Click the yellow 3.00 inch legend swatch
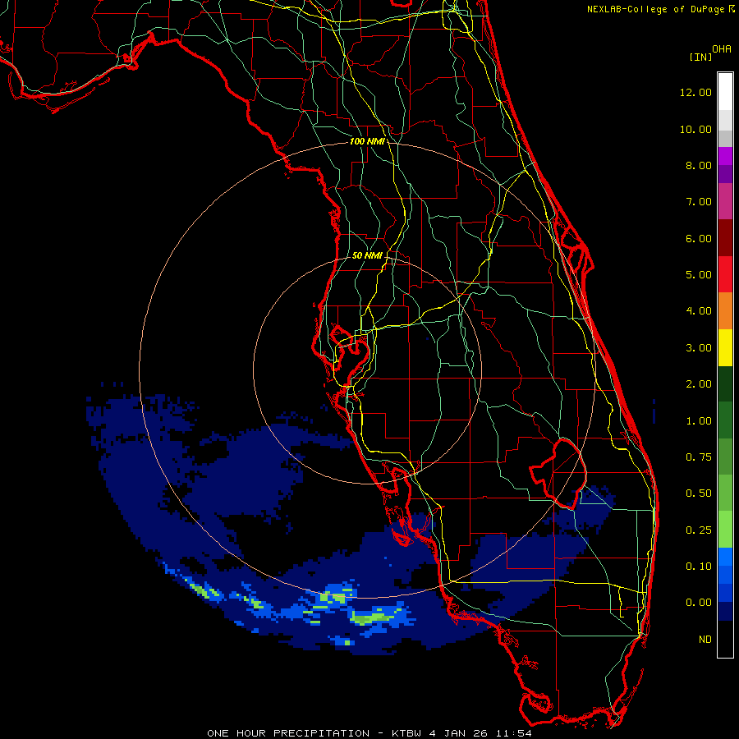 (x=725, y=347)
